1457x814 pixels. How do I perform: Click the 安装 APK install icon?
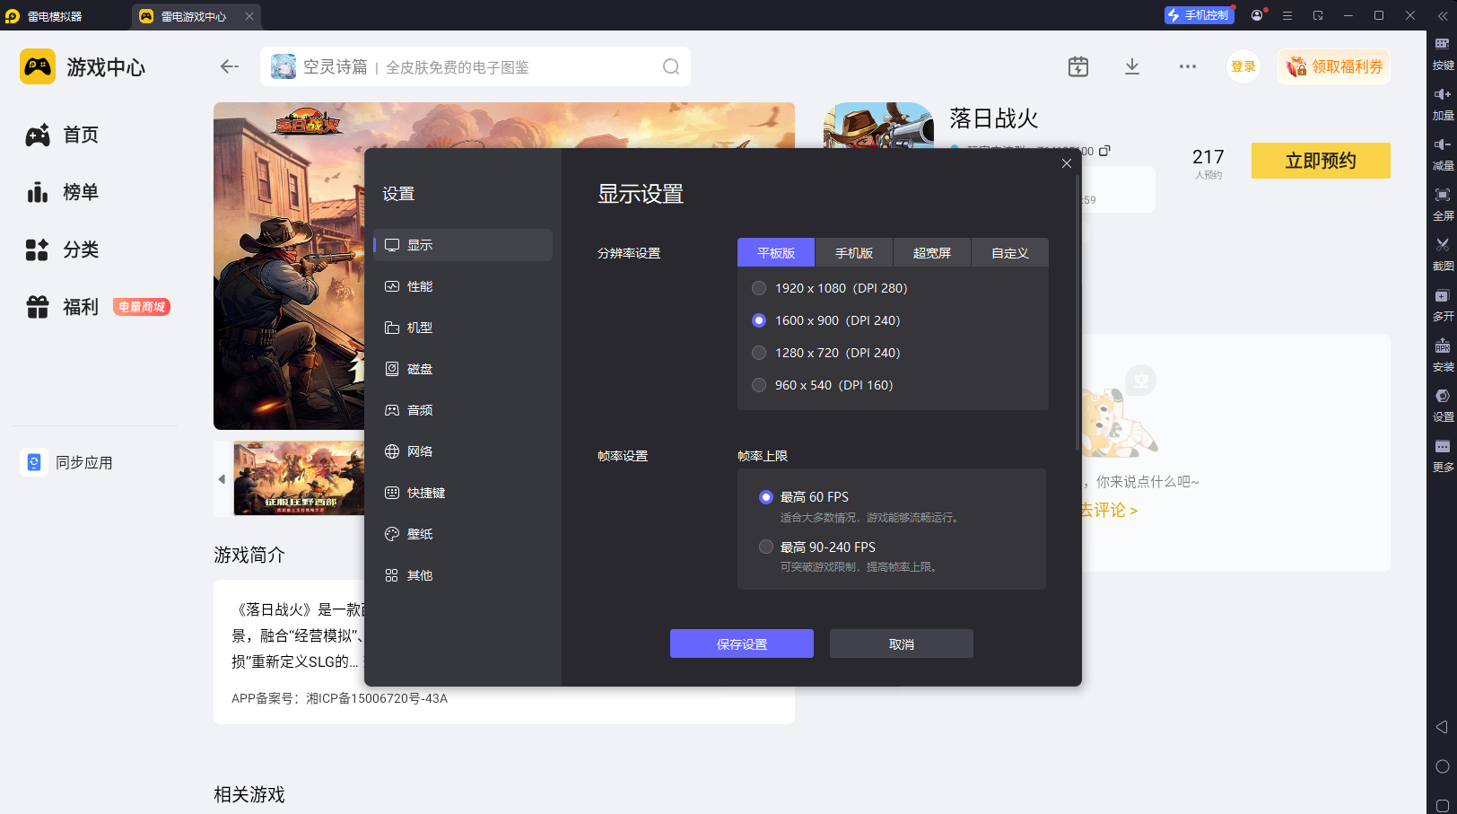pos(1443,354)
